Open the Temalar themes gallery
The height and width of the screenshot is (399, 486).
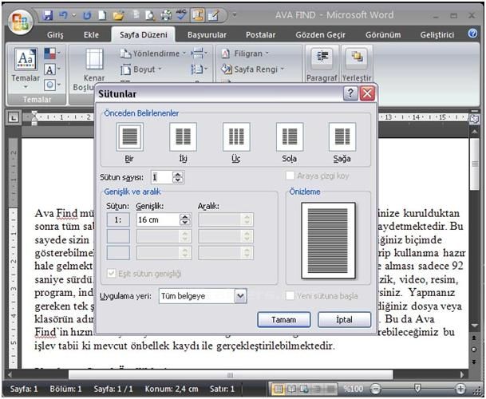tap(26, 68)
